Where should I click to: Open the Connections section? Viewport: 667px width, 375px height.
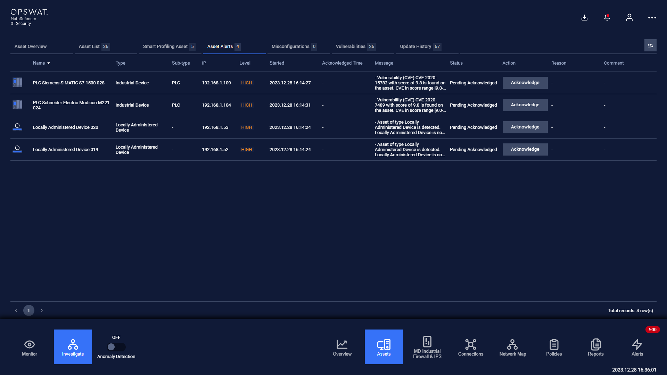tap(471, 347)
